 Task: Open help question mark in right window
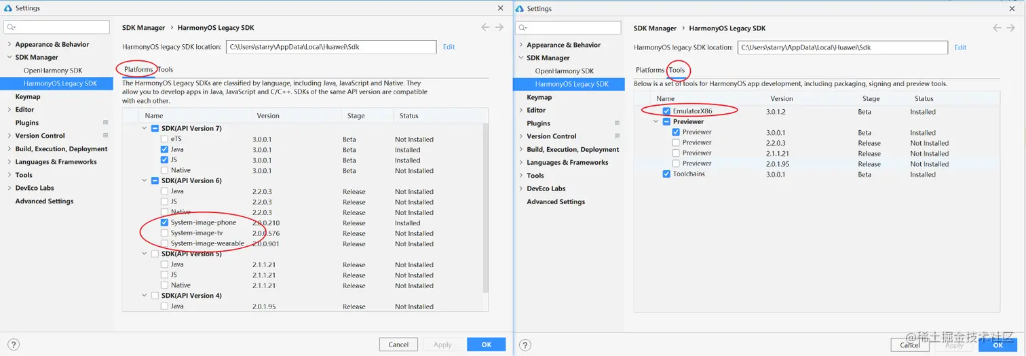pos(525,345)
